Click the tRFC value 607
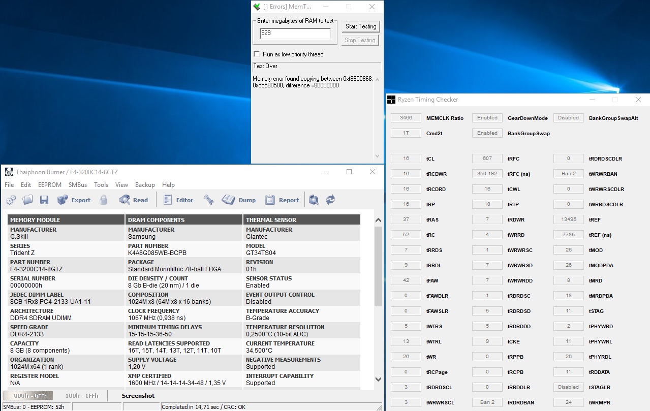 (487, 159)
